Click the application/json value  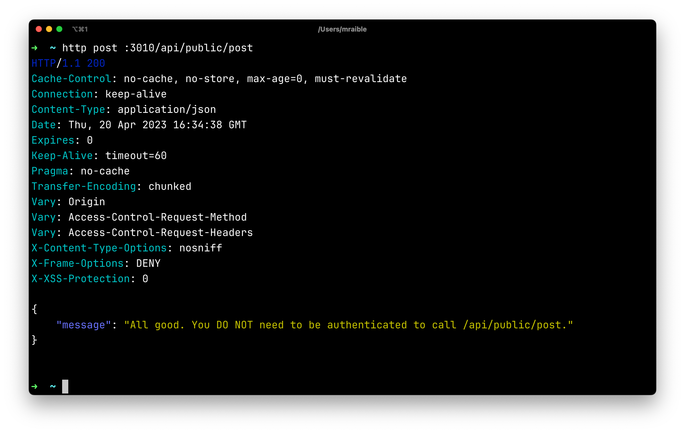(x=167, y=109)
